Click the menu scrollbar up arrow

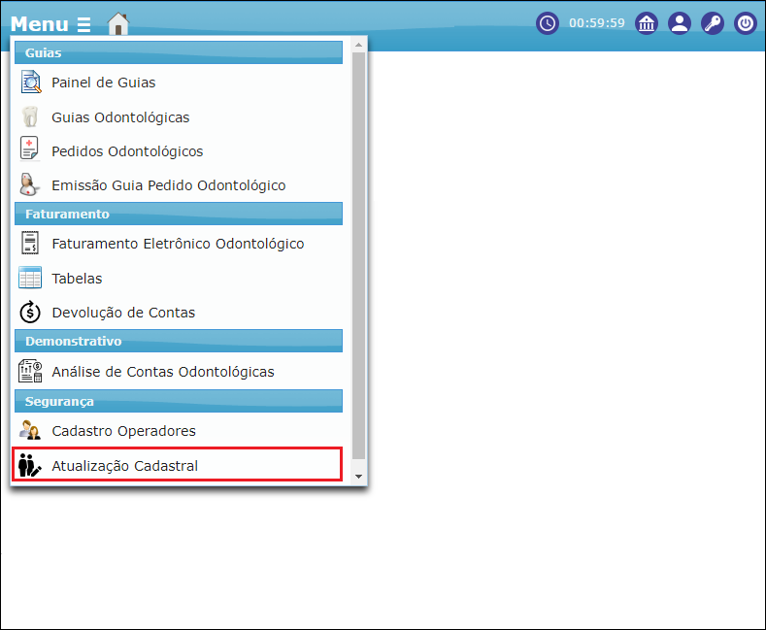pos(358,45)
